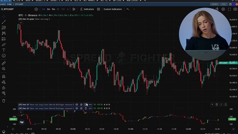Viewport: 238px width, 134px height.
Task: Switch to the BASKET 2 tab
Action: pyautogui.click(x=40, y=1)
